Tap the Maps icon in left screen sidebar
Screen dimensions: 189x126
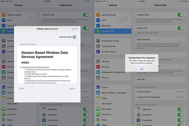(x=3, y=120)
